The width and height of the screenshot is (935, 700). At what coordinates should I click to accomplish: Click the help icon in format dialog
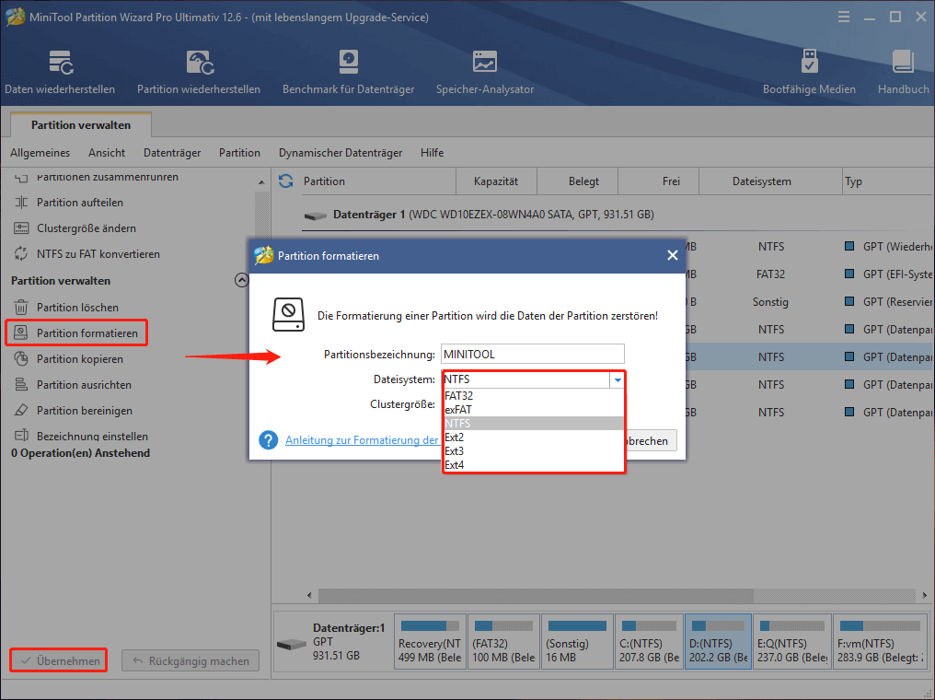coord(269,440)
